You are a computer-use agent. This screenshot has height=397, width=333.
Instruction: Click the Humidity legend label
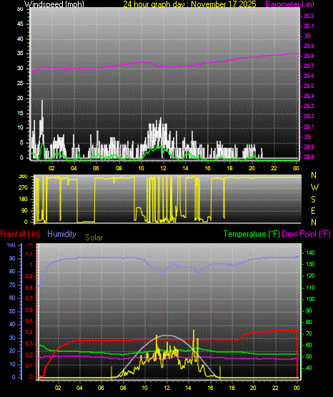[61, 234]
